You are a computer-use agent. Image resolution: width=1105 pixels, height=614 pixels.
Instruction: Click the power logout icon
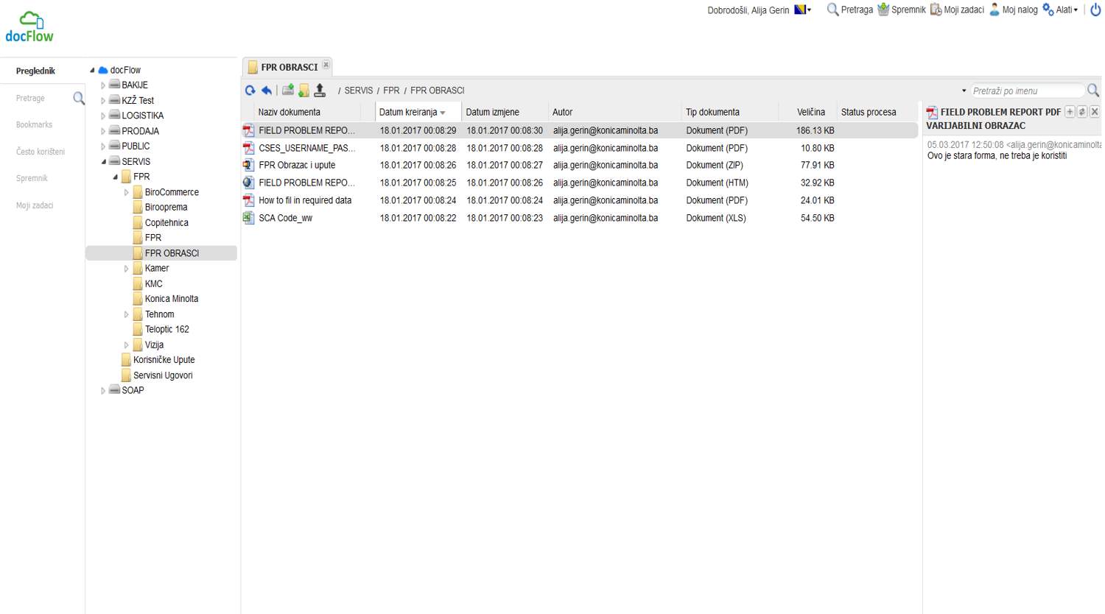[x=1095, y=10]
